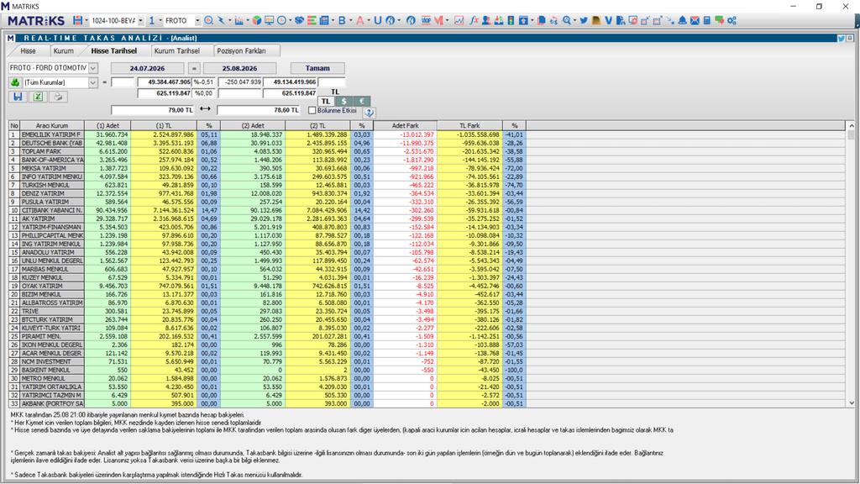Click the printer icon in analysis panel

pos(58,97)
